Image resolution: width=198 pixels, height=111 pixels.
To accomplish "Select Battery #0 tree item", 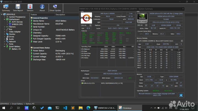I will 16,49.
